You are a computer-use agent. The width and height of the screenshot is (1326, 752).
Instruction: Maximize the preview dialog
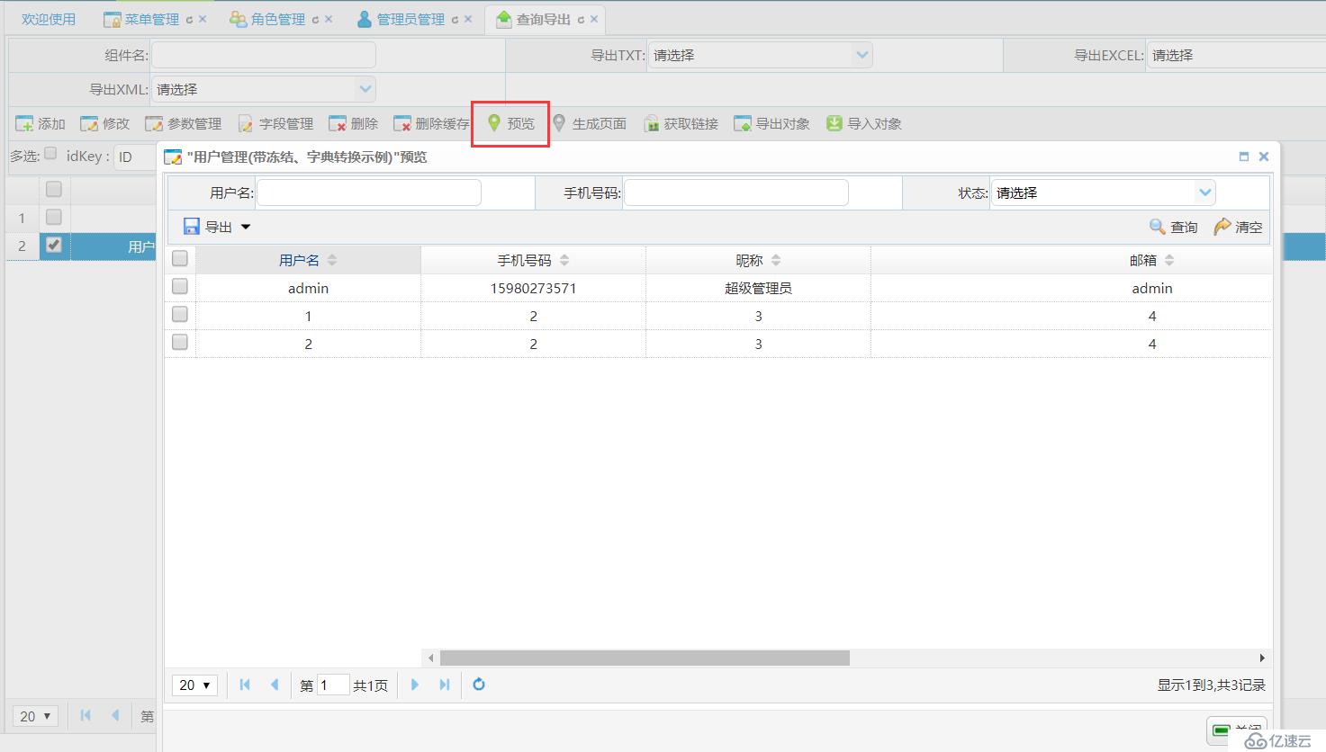click(1244, 157)
